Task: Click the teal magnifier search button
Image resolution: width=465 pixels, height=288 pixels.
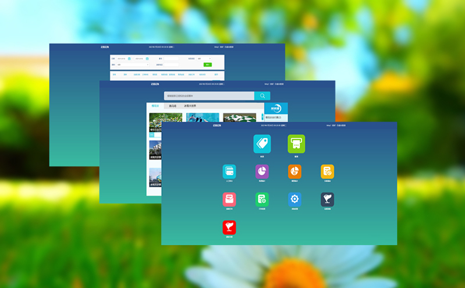Action: (x=262, y=96)
